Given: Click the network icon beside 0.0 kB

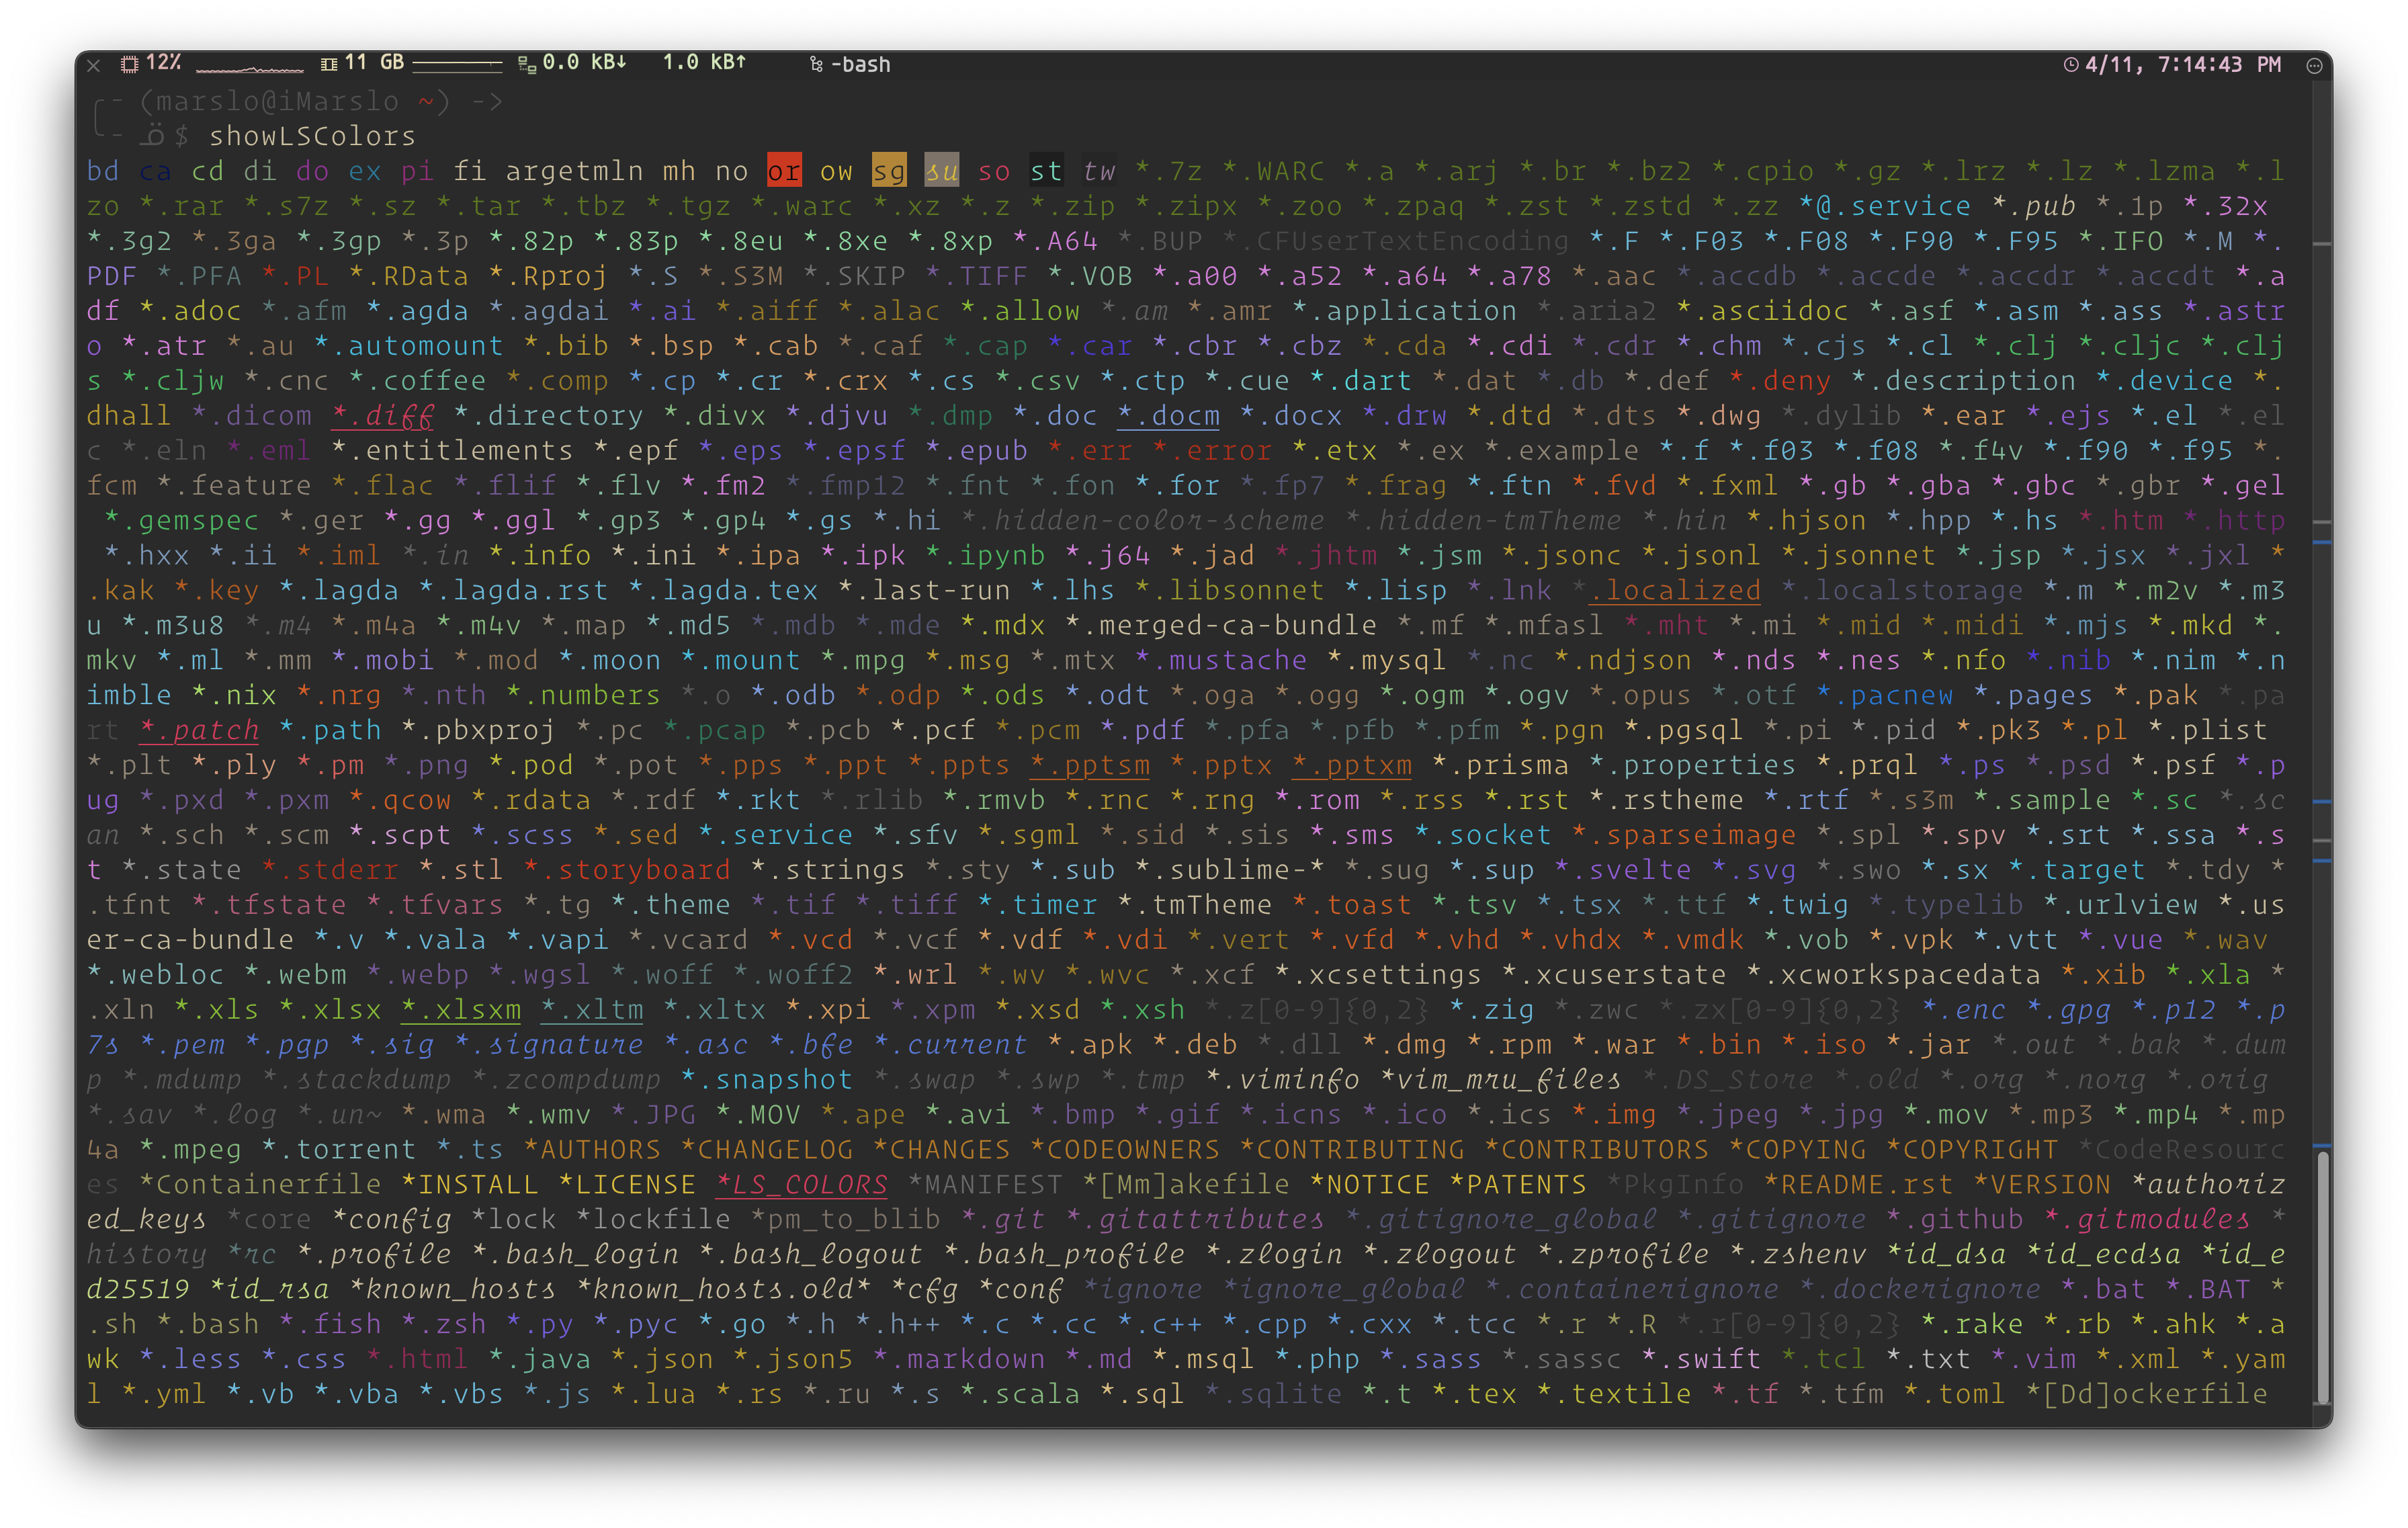Looking at the screenshot, I should click(x=526, y=65).
